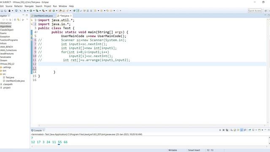270x152 pixels.
Task: Toggle Show Console When Standard Out Changes
Action: (242, 130)
